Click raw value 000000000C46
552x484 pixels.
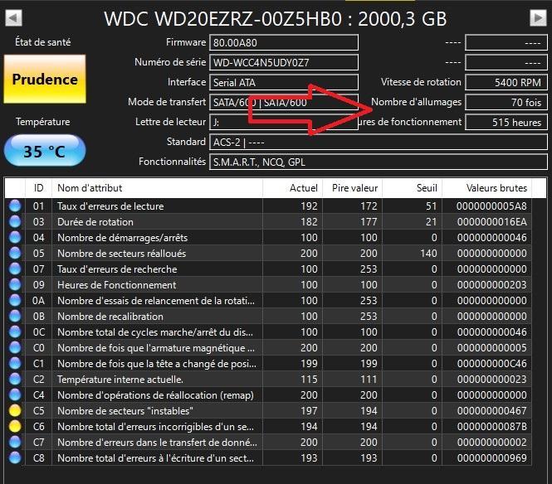[x=491, y=364]
